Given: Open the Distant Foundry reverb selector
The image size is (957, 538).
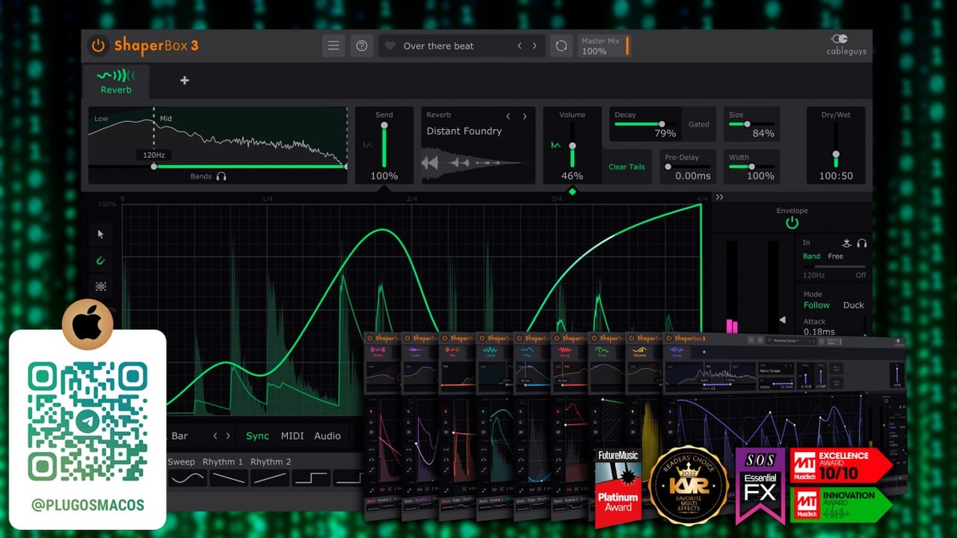Looking at the screenshot, I should [464, 131].
